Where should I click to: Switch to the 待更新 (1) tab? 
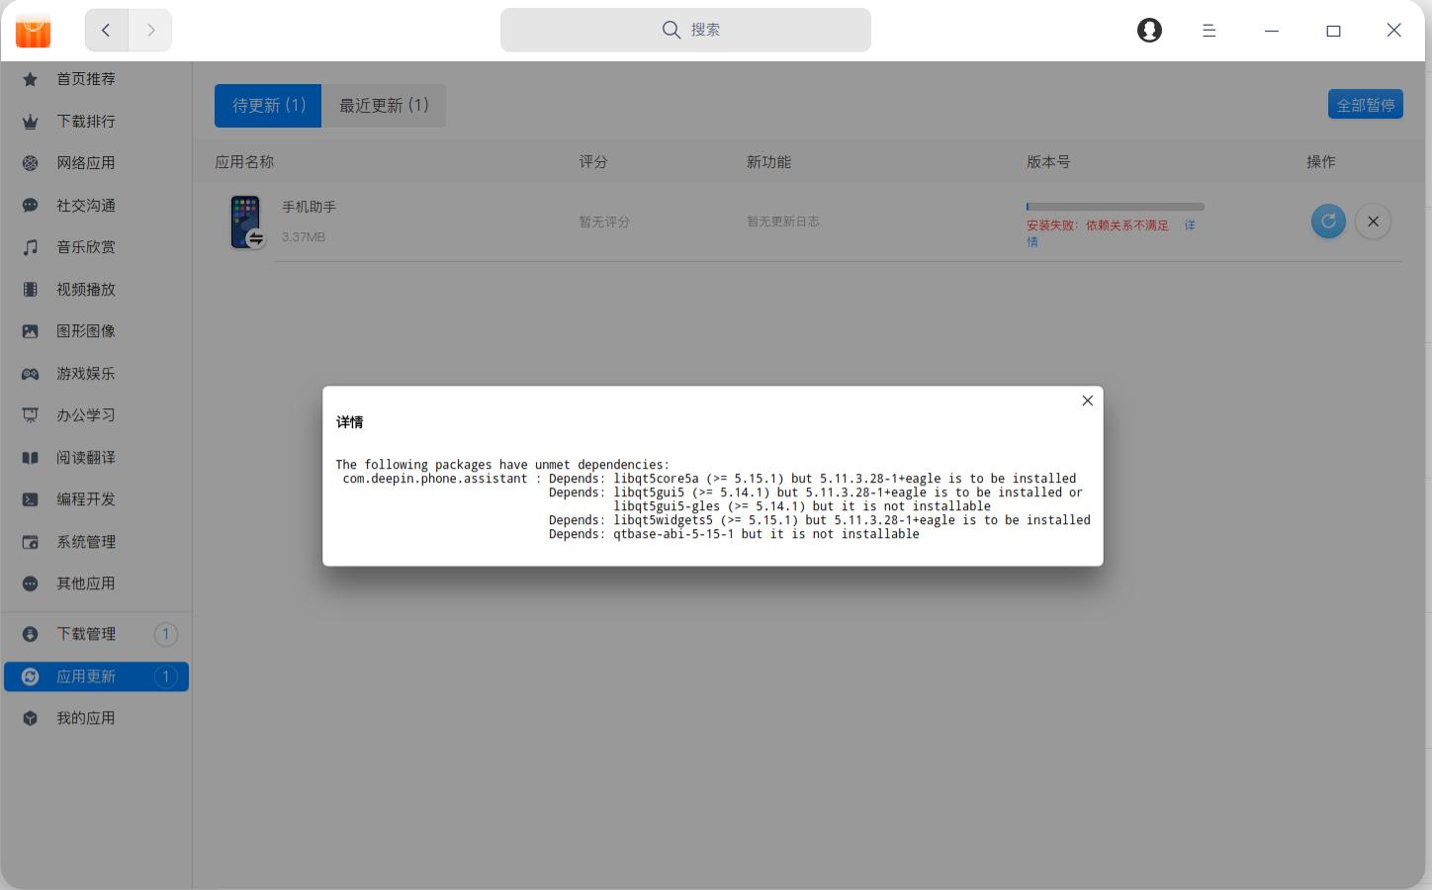268,106
